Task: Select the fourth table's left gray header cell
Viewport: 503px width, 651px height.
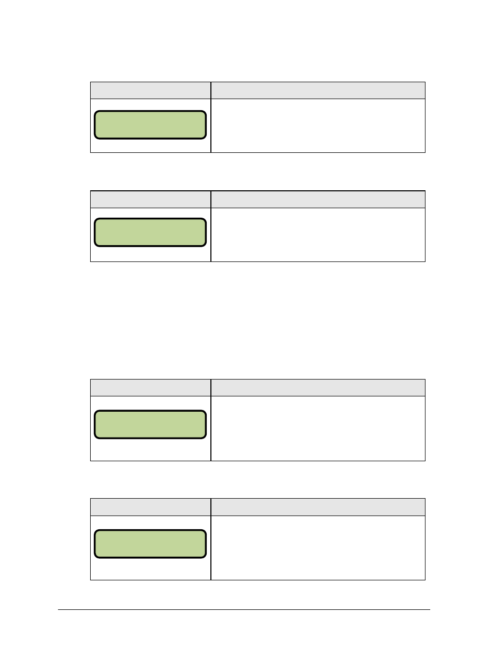Action: pos(151,507)
